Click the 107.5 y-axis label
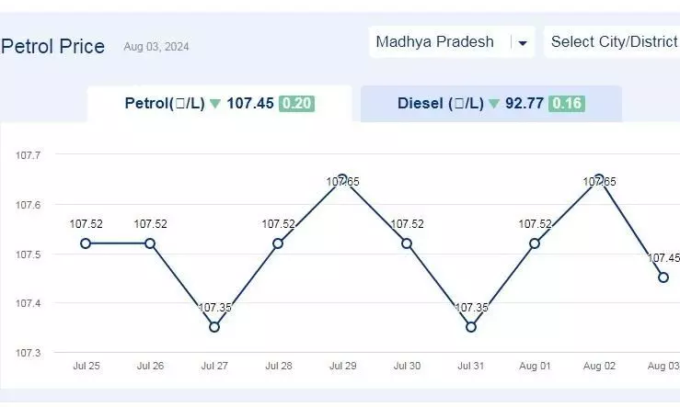This screenshot has height=407, width=680. [29, 254]
